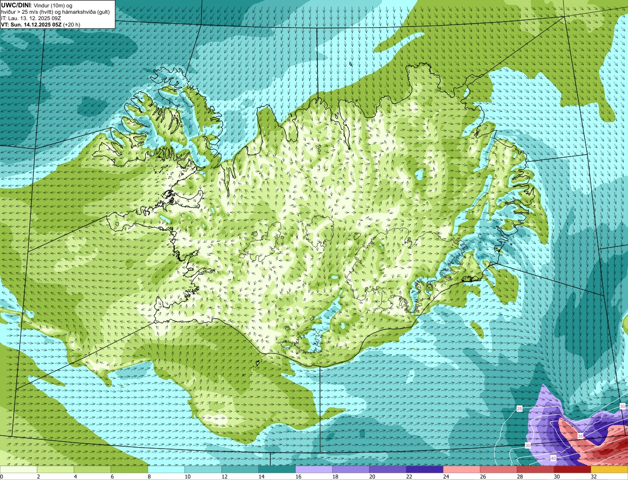Screen dimensions: 628x480
Task: Click the '32' tick label on the color scale
Action: 594,477
